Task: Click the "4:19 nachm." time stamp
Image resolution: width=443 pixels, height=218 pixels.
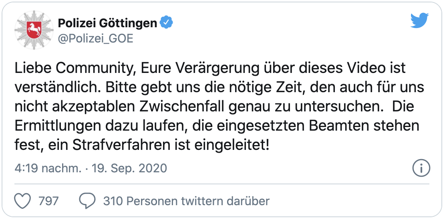Action: pyautogui.click(x=48, y=169)
